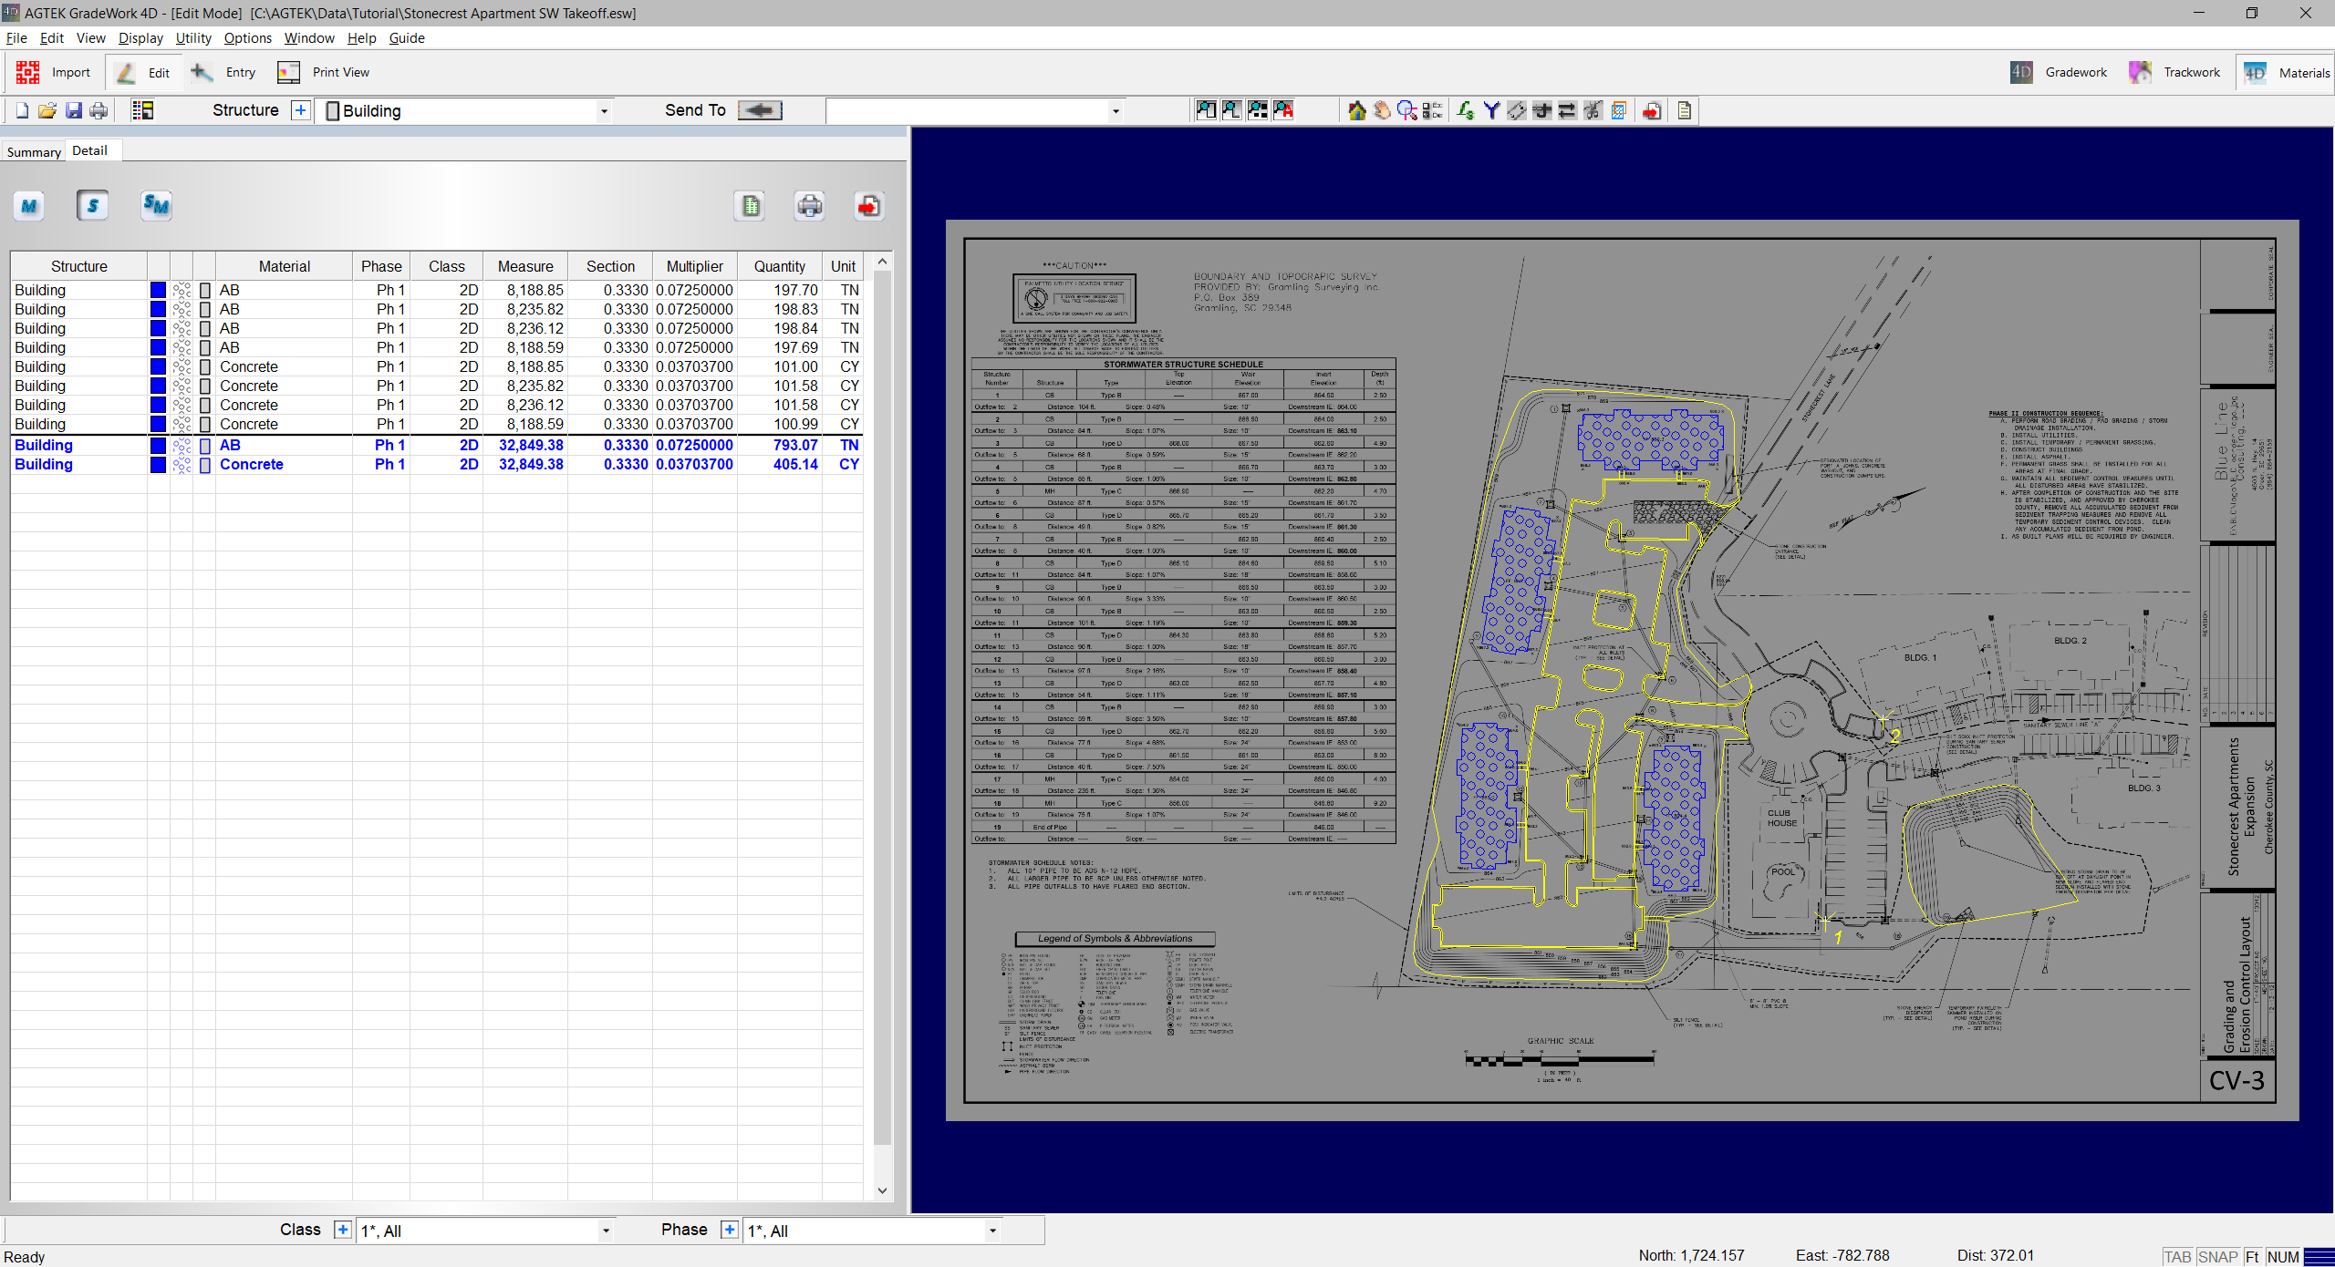Toggle the third view-filter button with black squares

[1258, 110]
